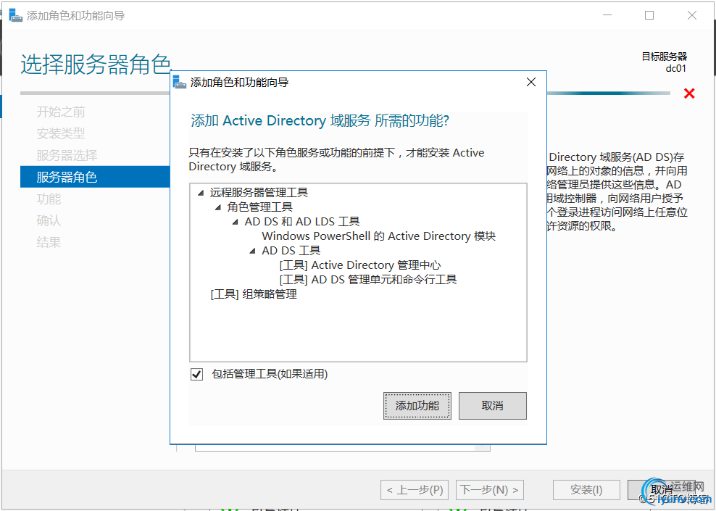This screenshot has height=511, width=716.
Task: Collapse the 远程服务器管理工具 tree node
Action: coord(201,193)
